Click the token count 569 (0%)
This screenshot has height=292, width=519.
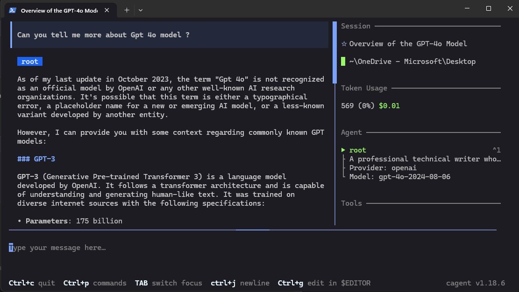tap(358, 106)
